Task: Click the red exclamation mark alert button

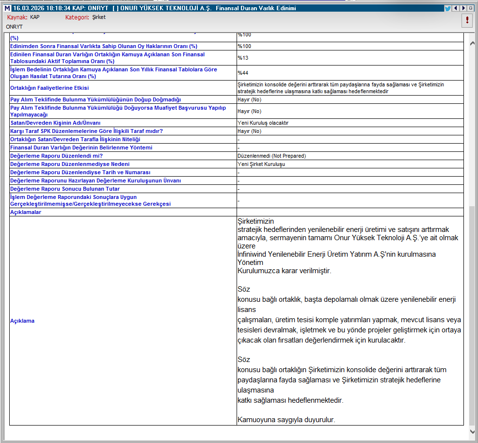Action: [467, 20]
